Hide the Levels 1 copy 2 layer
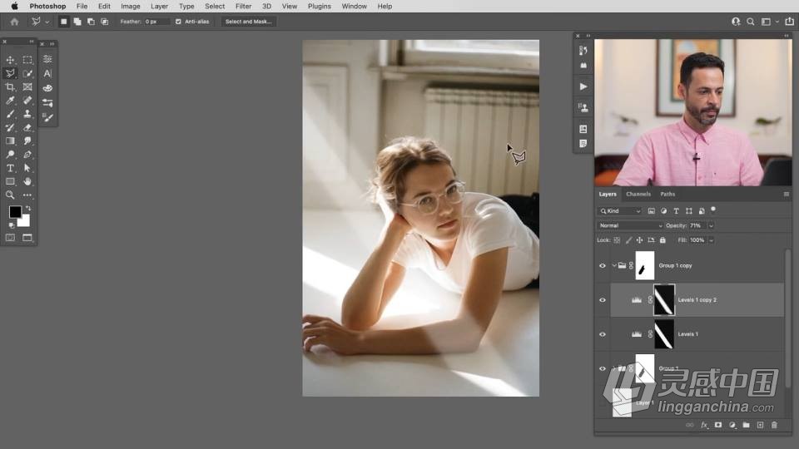 tap(603, 300)
